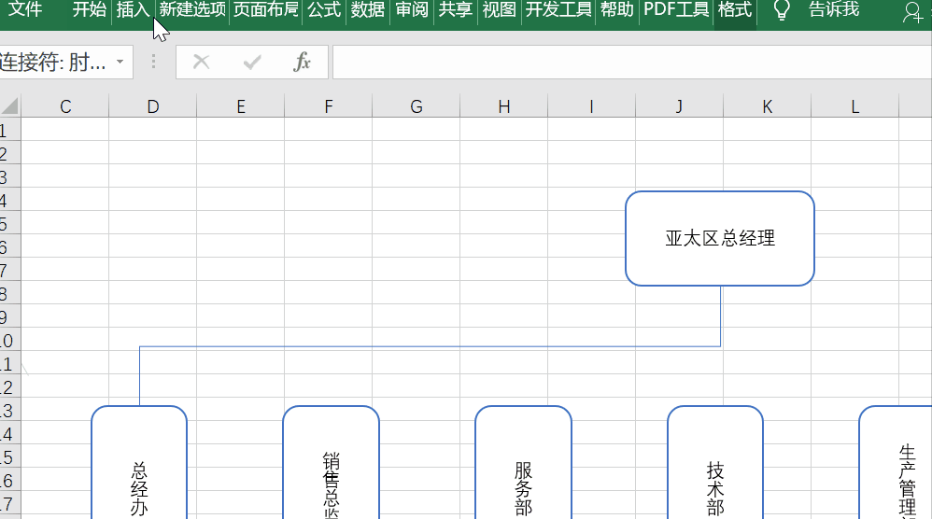
Task: Select the 亚太区总经理 shape
Action: click(x=720, y=238)
